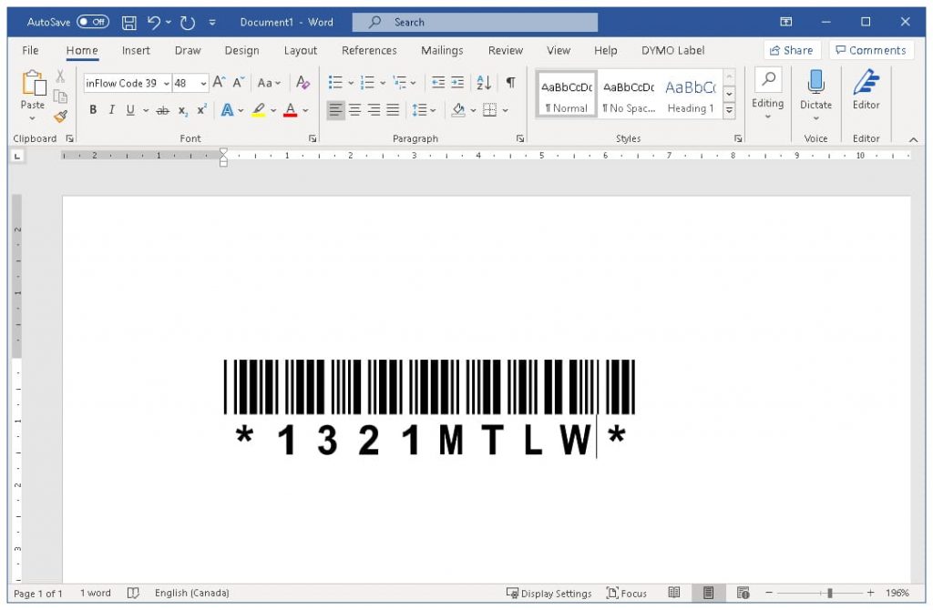933x610 pixels.
Task: Open the Font dialog launcher
Action: pos(313,138)
